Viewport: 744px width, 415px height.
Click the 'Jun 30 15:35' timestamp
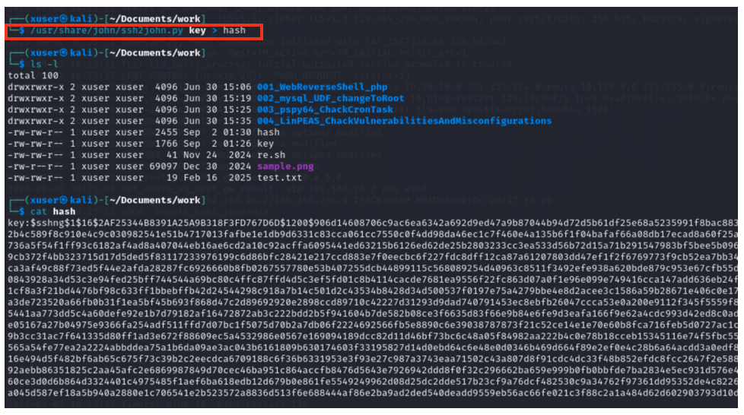[x=218, y=122]
